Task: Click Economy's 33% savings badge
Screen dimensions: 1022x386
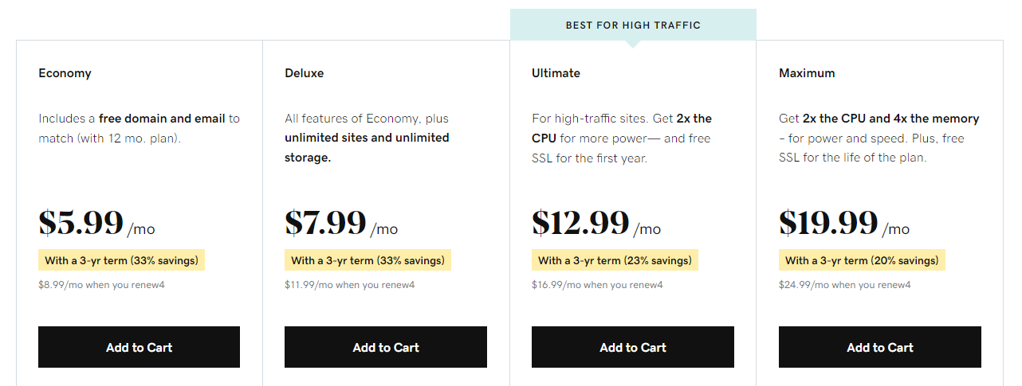Action: tap(121, 260)
